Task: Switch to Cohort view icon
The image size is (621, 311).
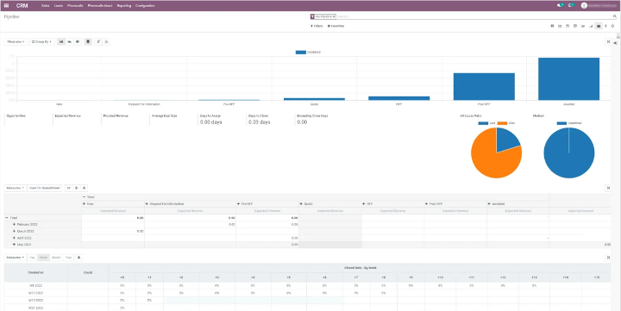Action: coord(591,26)
